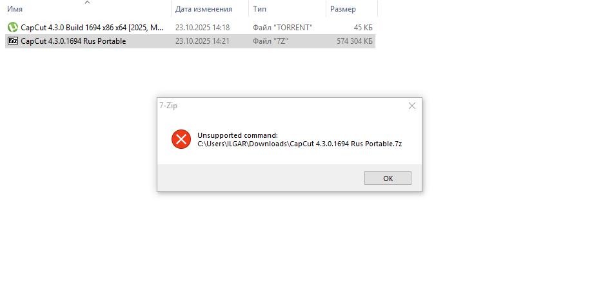Click the Тип column header
The height and width of the screenshot is (288, 603).
click(261, 9)
